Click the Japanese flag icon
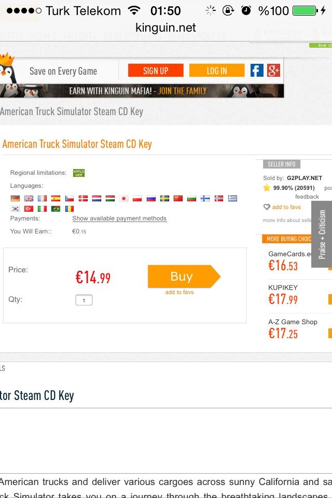 tap(123, 198)
